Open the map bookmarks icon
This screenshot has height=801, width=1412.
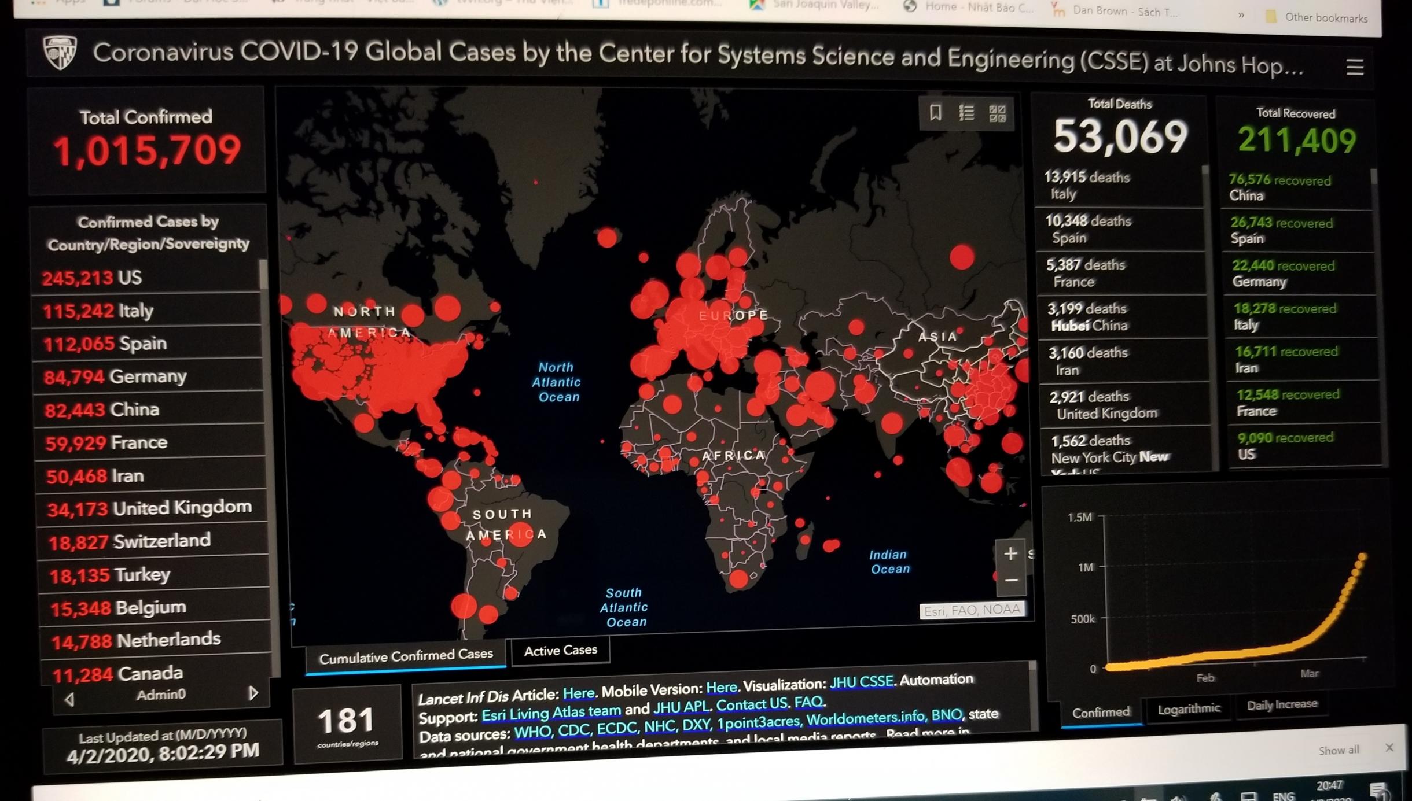[x=935, y=112]
